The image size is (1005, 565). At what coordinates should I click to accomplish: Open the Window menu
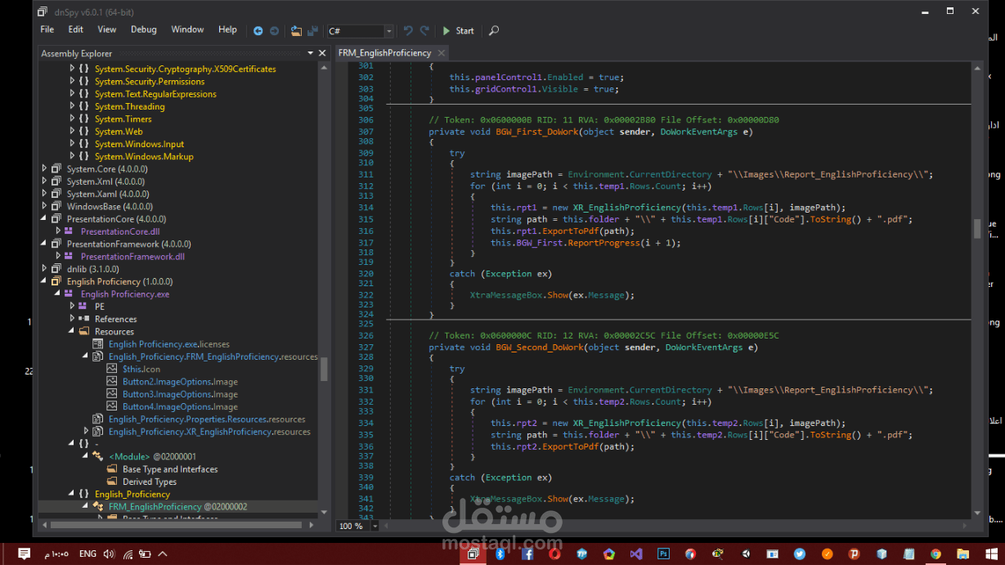coord(187,29)
